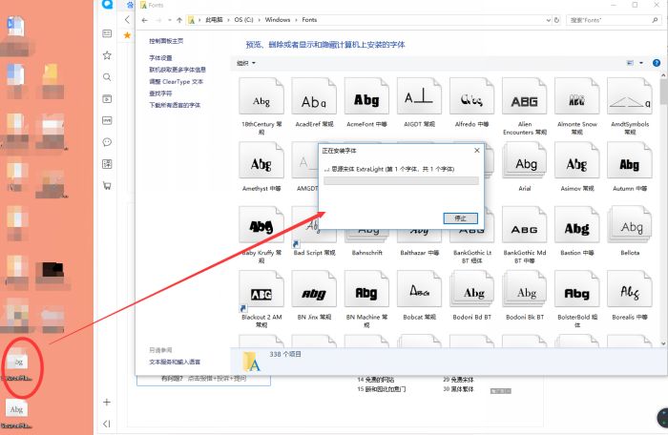Click the Help question mark icon

pyautogui.click(x=657, y=63)
